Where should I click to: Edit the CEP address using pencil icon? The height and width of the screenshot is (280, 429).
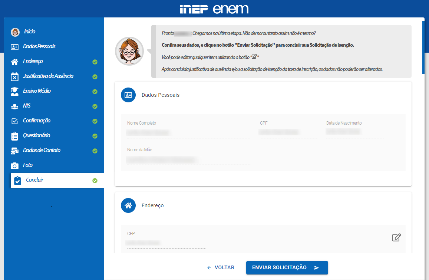point(396,237)
